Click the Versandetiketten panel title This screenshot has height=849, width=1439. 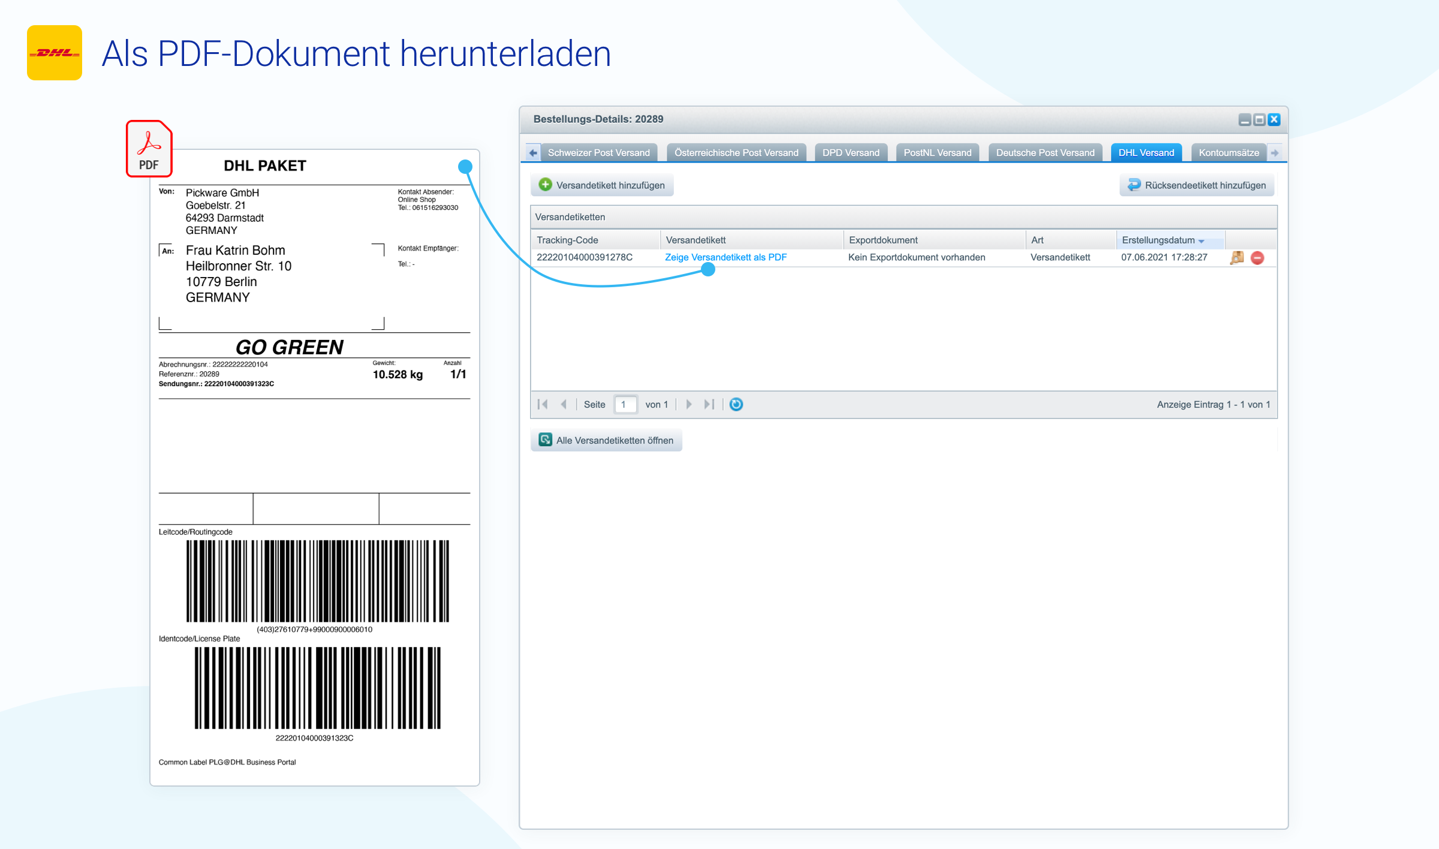tap(570, 217)
